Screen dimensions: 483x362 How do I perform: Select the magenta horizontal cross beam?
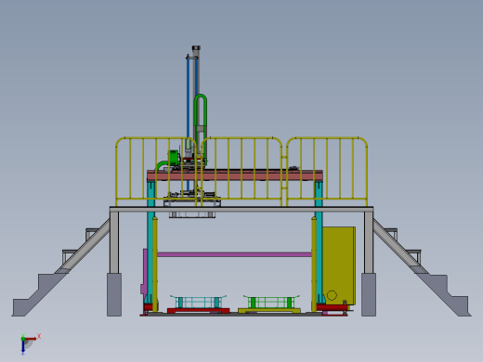click(234, 254)
